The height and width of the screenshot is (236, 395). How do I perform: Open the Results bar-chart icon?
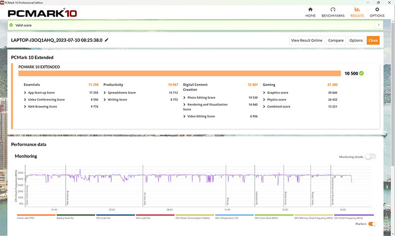(357, 9)
